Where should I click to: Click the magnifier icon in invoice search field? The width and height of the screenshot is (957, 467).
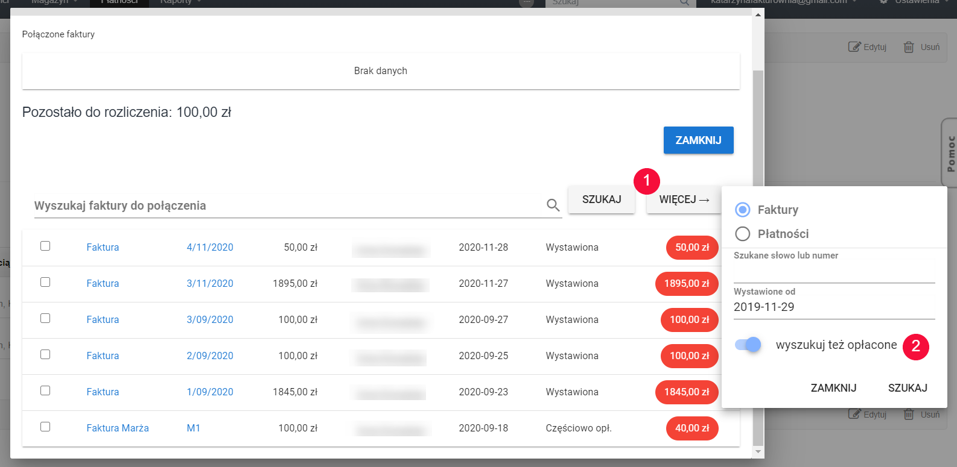pyautogui.click(x=553, y=205)
